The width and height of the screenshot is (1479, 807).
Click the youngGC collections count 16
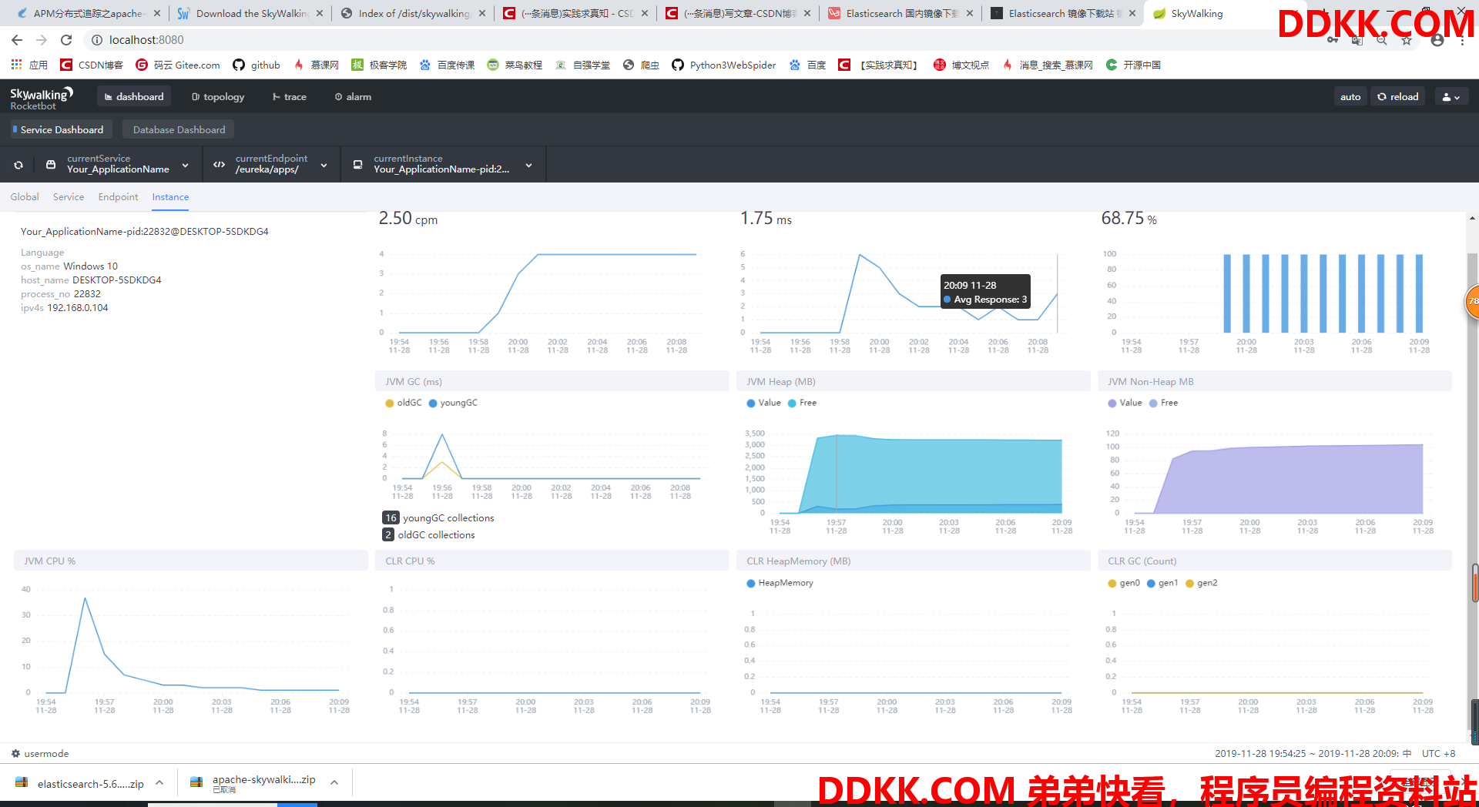tap(391, 518)
